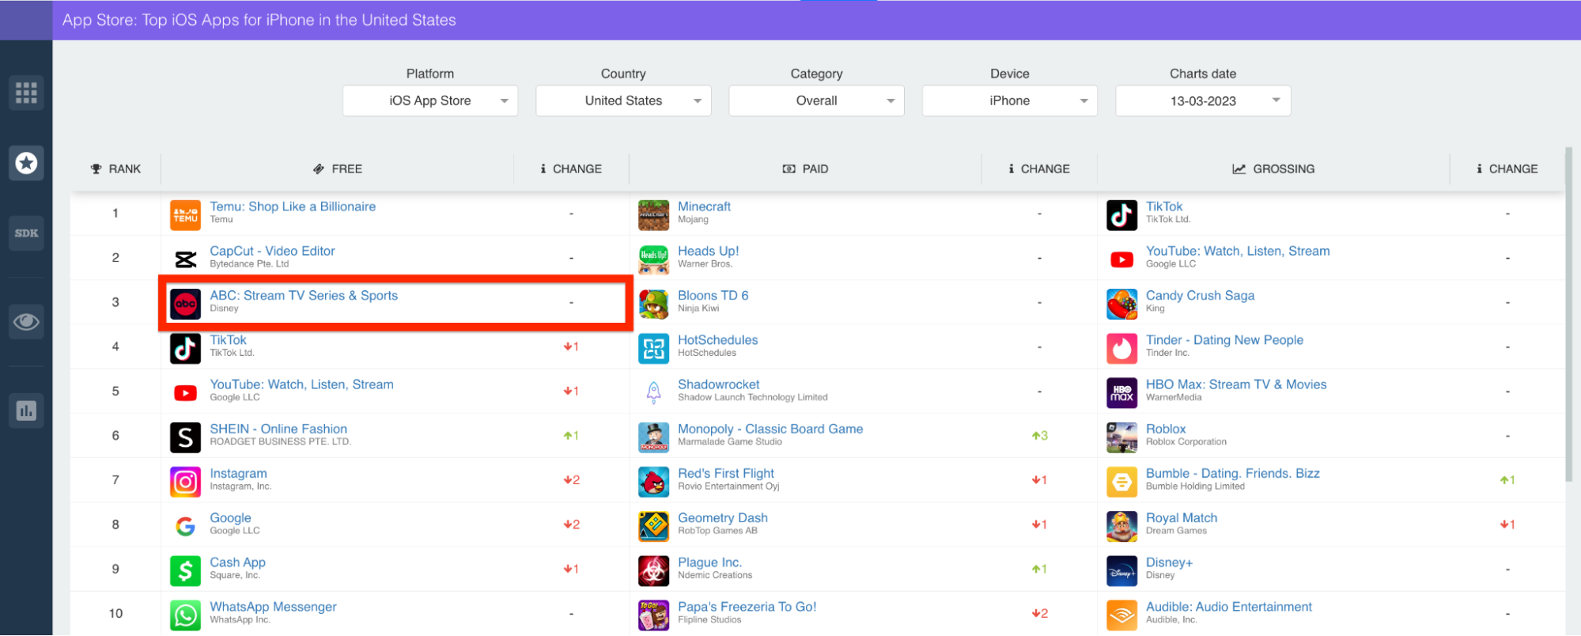Open the Platform dropdown showing iOS App Store
This screenshot has width=1581, height=636.
430,100
